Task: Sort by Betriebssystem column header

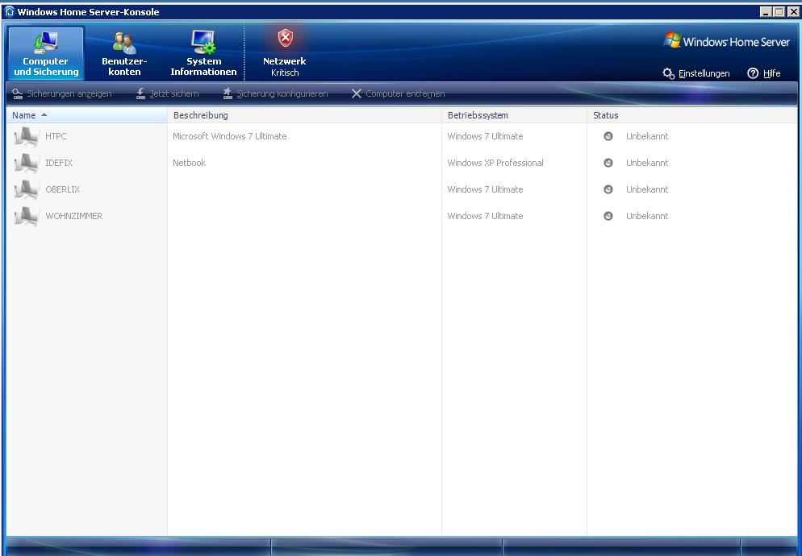Action: pos(478,115)
